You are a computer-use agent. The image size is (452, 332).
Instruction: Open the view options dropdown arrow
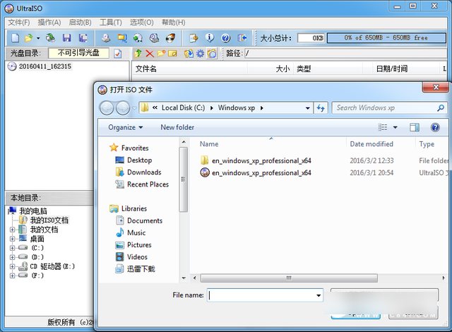click(395, 127)
